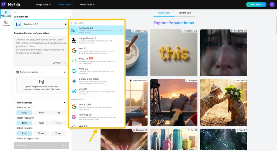Screen dimensions: 277x151
Task: Open the user profile avatar F
Action: pyautogui.click(x=272, y=4)
